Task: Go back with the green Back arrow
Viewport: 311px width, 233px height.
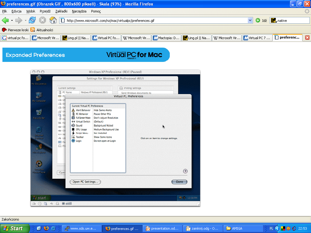Action: tap(5, 20)
